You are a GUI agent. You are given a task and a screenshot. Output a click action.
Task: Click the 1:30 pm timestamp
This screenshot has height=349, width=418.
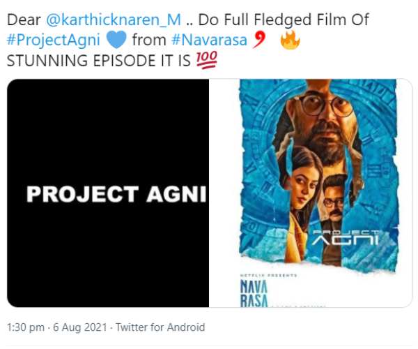pos(26,327)
